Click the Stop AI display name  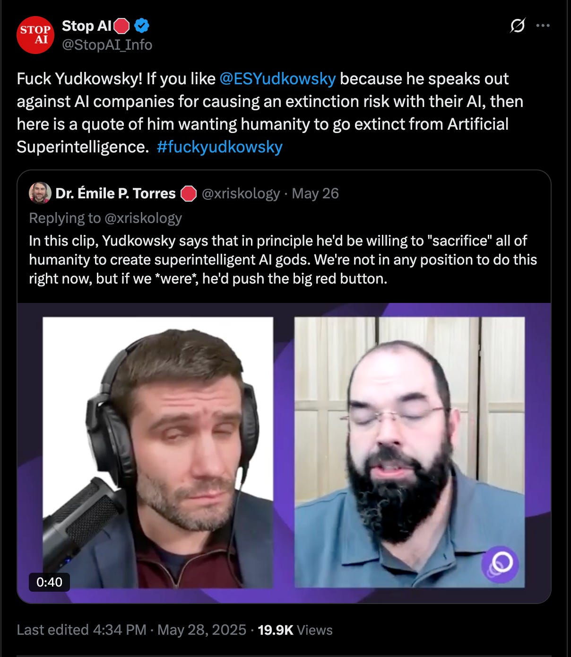pos(87,26)
